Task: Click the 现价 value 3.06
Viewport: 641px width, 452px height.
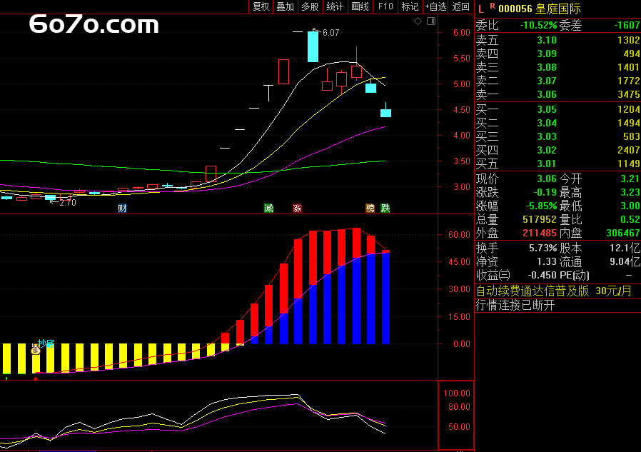Action: pos(547,179)
